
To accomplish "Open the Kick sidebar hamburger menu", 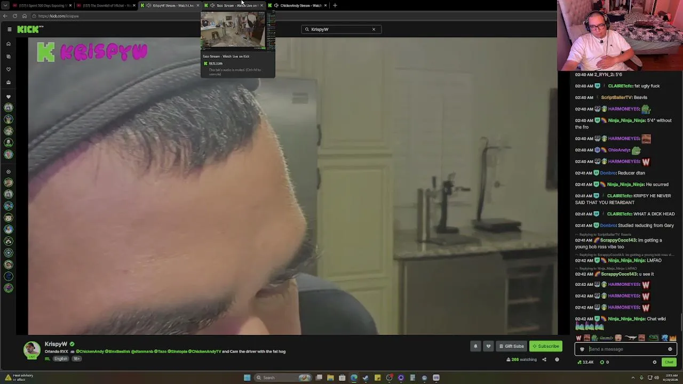I will point(9,29).
